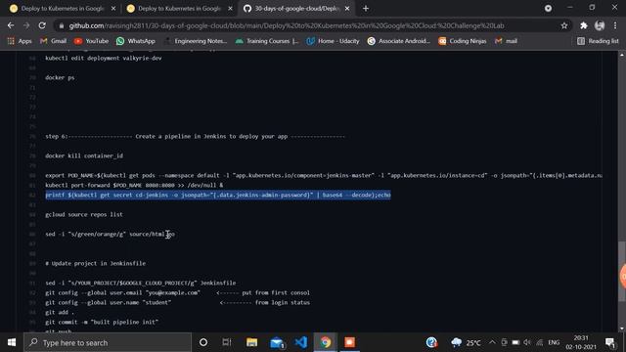The width and height of the screenshot is (626, 352).
Task: Click the step 6 Create a pipeline heading
Action: click(196, 136)
